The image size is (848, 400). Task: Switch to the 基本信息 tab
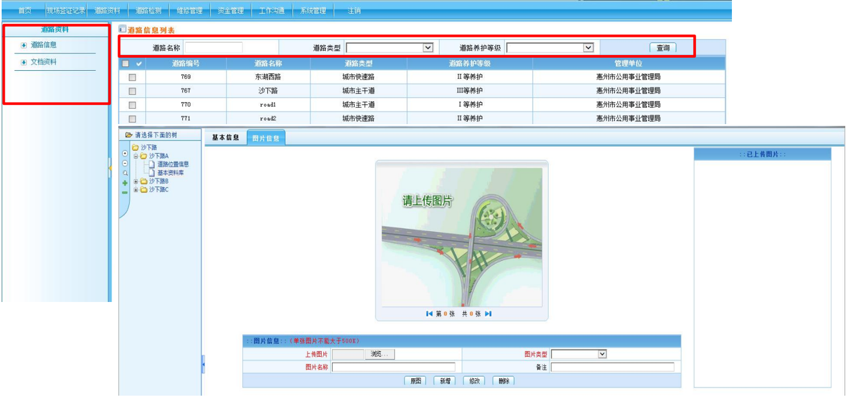pyautogui.click(x=225, y=138)
